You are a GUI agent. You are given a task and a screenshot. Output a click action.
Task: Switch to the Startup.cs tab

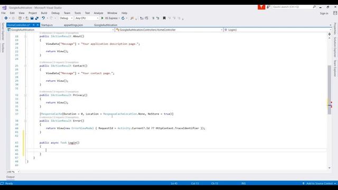click(47, 25)
